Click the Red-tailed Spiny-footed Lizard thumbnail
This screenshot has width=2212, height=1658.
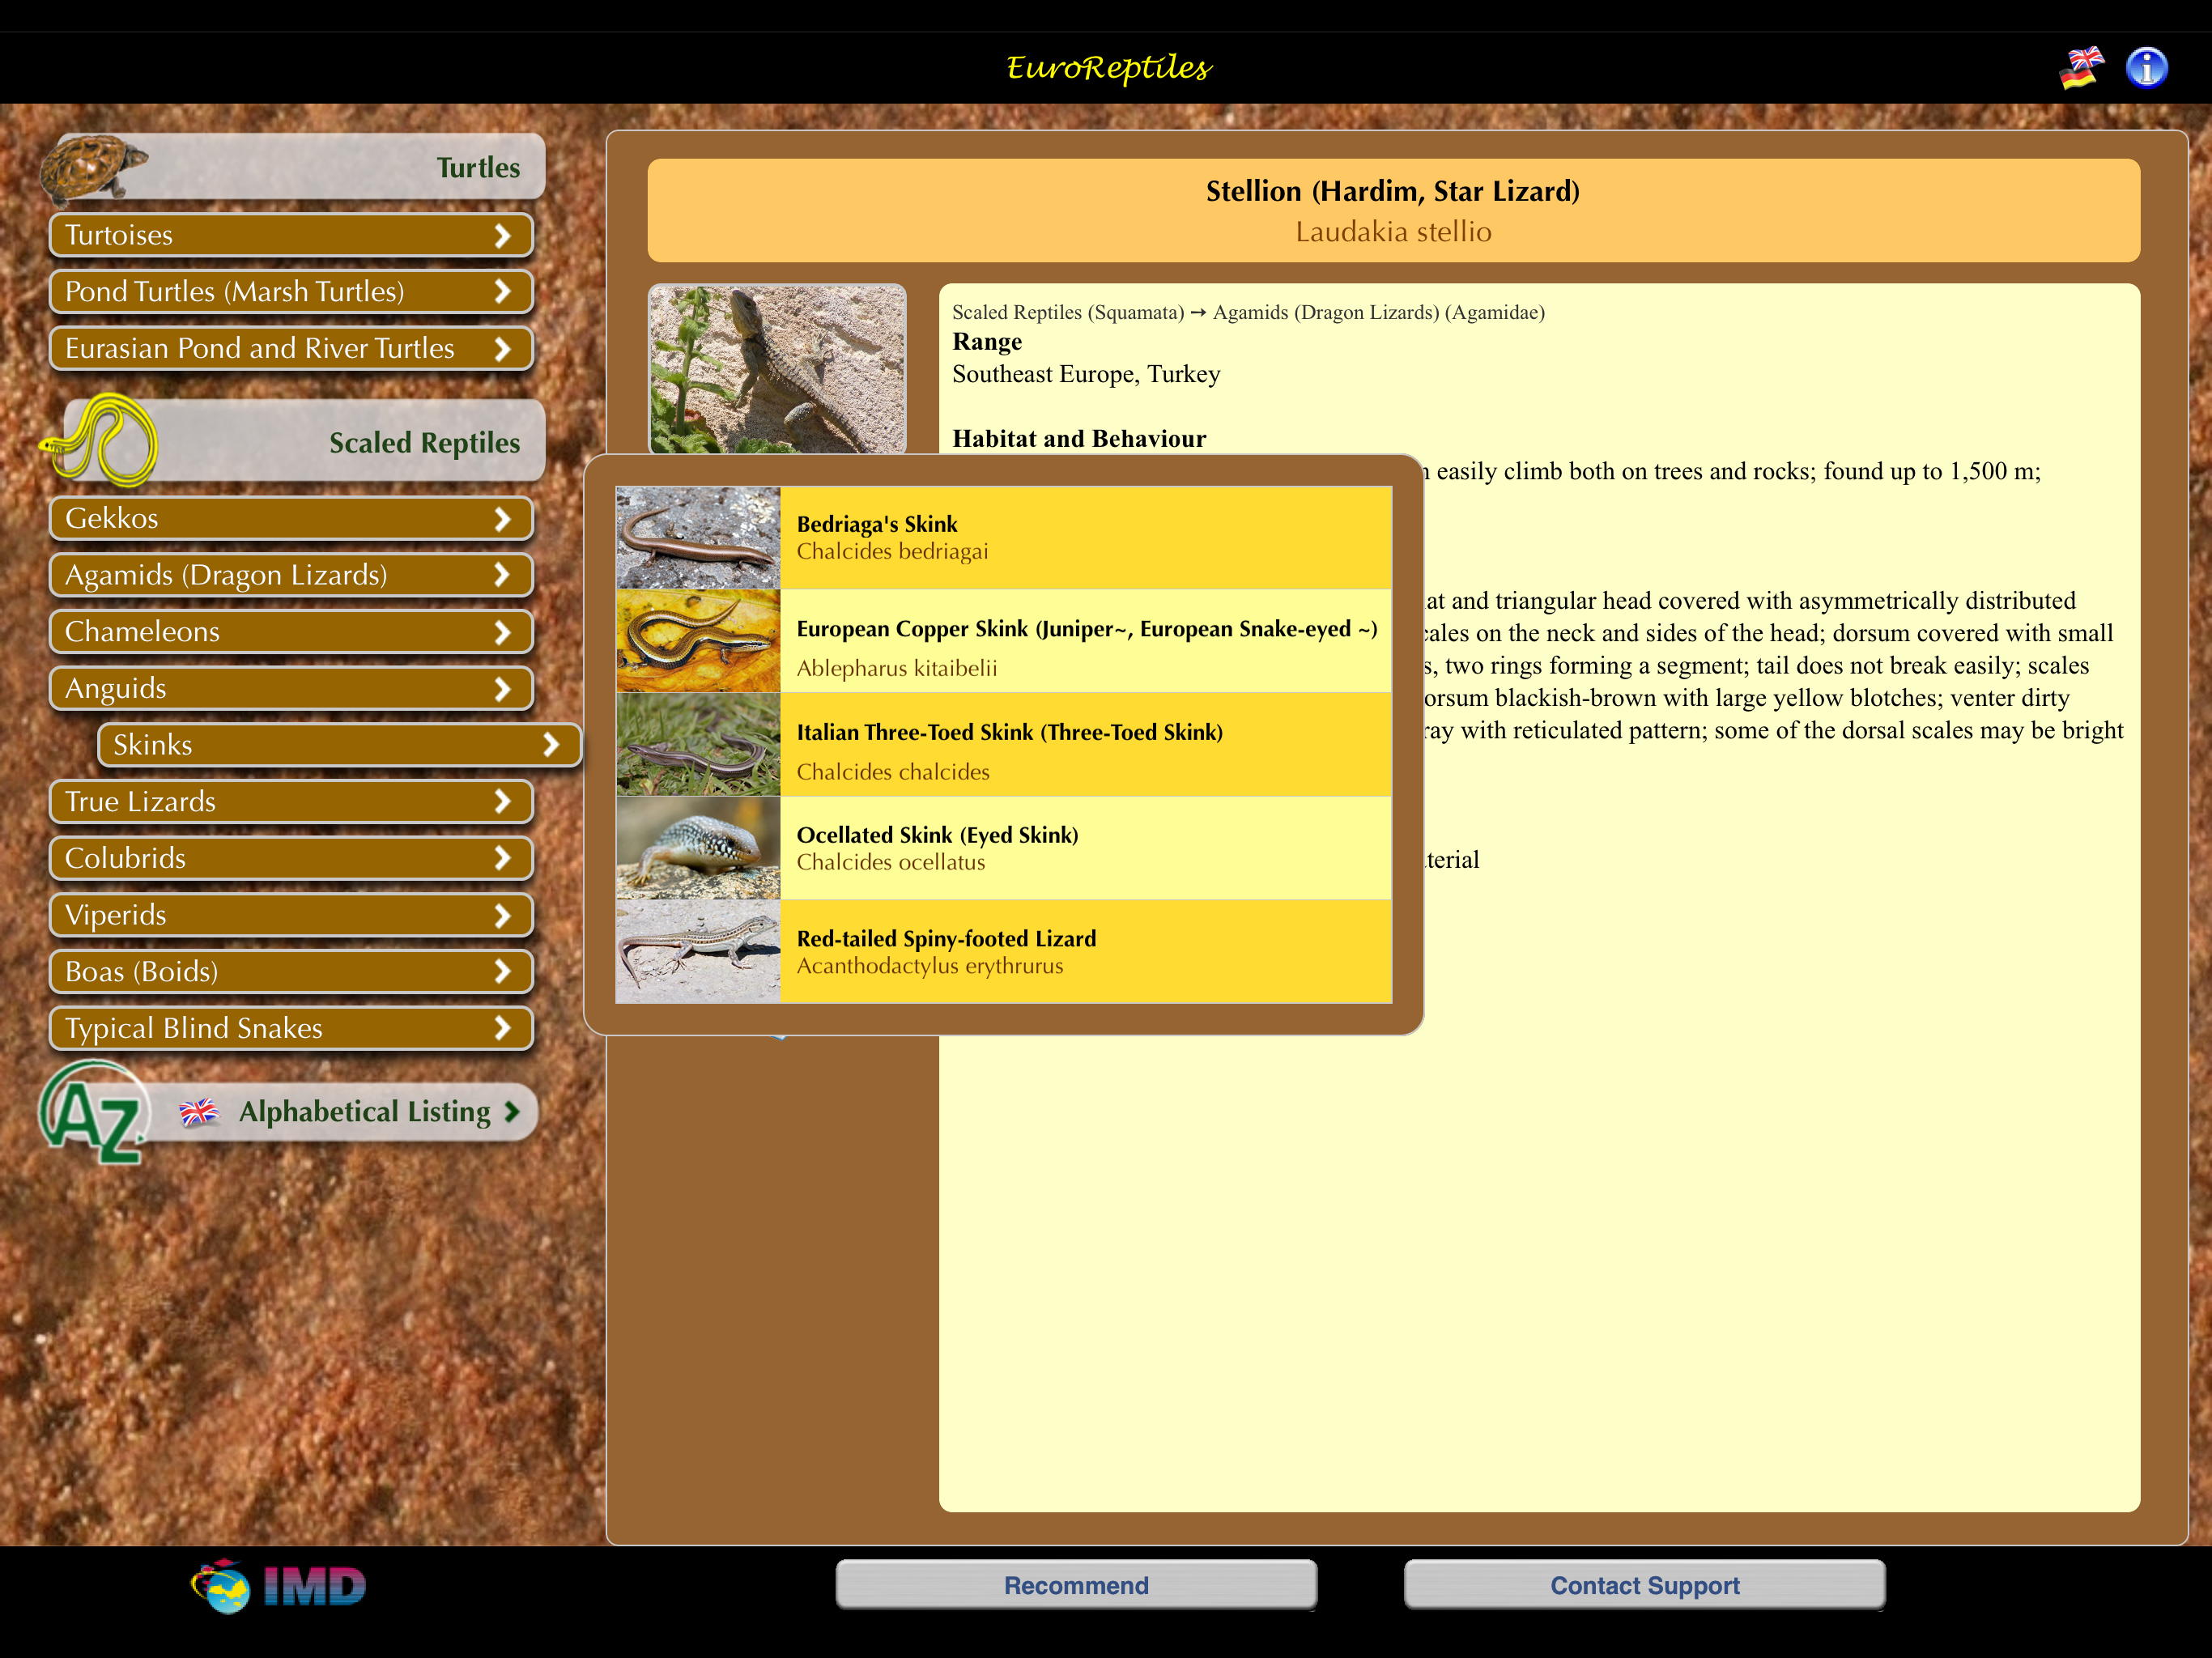(698, 951)
